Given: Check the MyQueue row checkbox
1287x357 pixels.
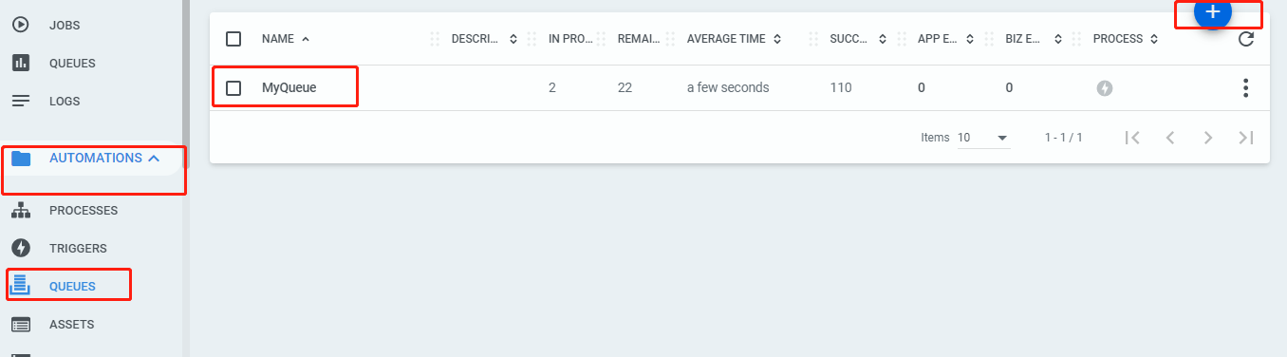Looking at the screenshot, I should (x=233, y=88).
